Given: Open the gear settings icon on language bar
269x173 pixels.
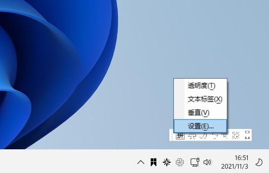Looking at the screenshot, I should pos(236,135).
